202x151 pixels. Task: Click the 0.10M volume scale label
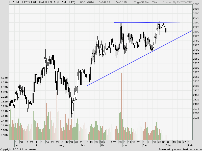coord(5,135)
